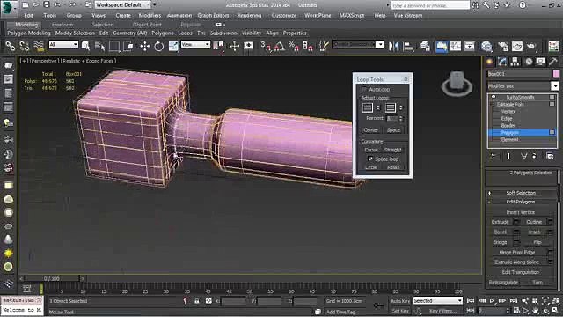Open the Modifier List dropdown
The image size is (563, 317).
523,86
